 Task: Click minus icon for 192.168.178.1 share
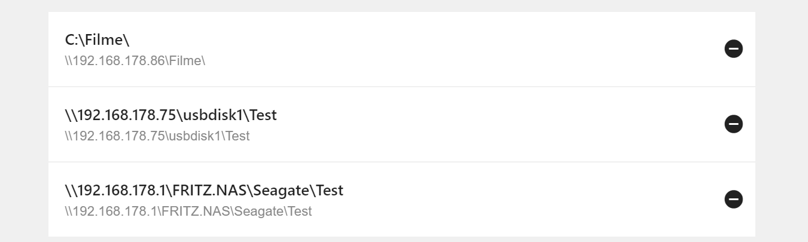(733, 199)
